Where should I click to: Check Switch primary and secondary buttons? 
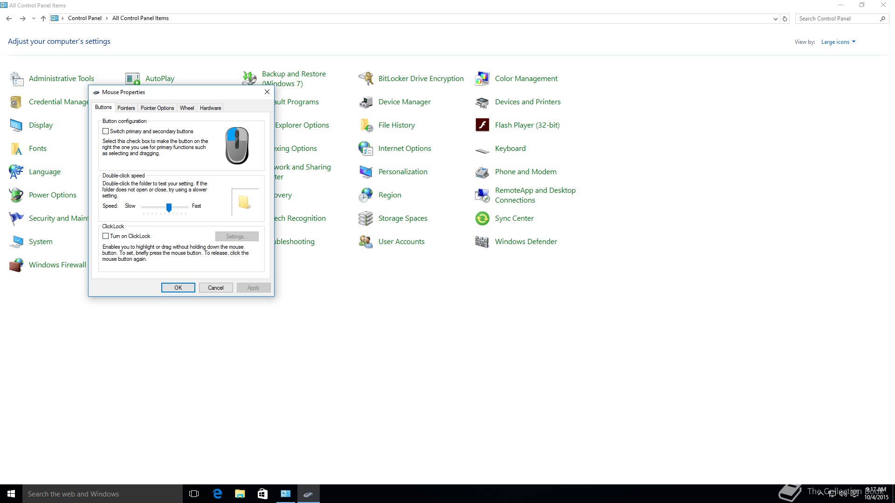pos(106,131)
